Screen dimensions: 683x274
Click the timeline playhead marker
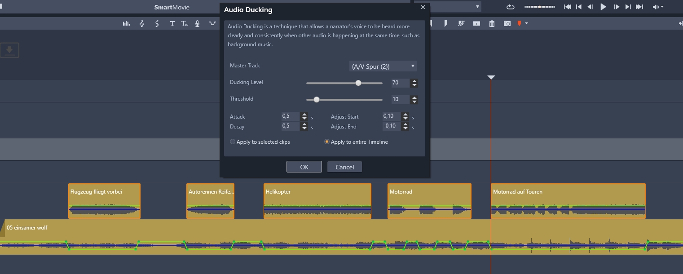pyautogui.click(x=491, y=78)
